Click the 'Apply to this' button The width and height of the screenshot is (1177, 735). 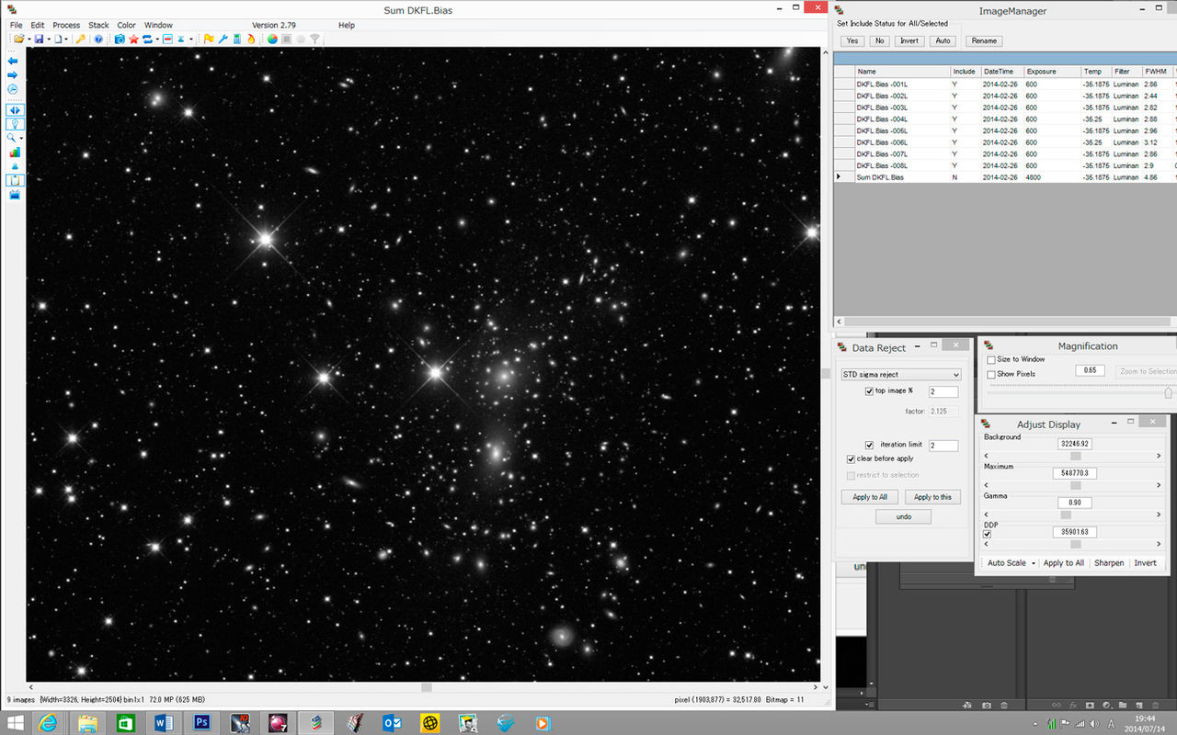point(932,497)
